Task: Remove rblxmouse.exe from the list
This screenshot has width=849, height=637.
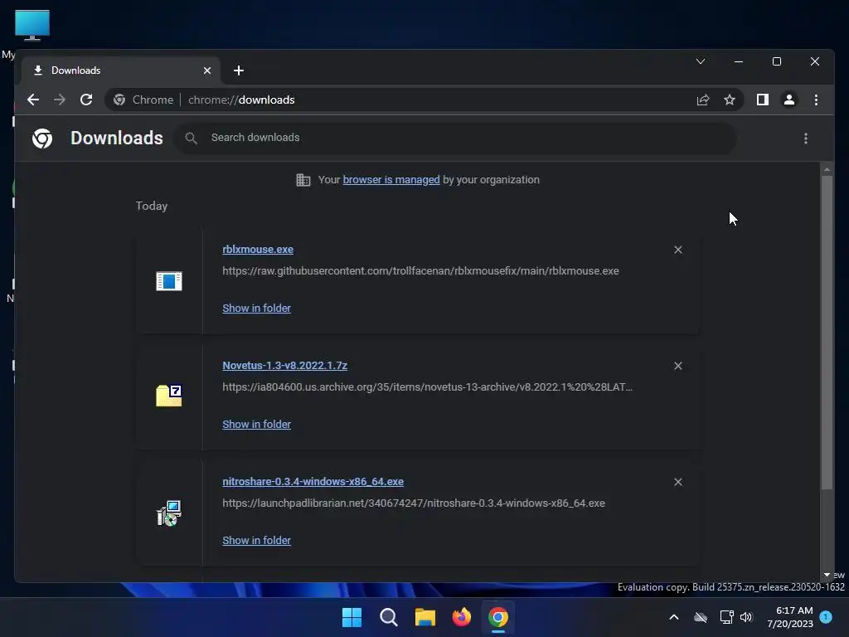Action: (x=678, y=250)
